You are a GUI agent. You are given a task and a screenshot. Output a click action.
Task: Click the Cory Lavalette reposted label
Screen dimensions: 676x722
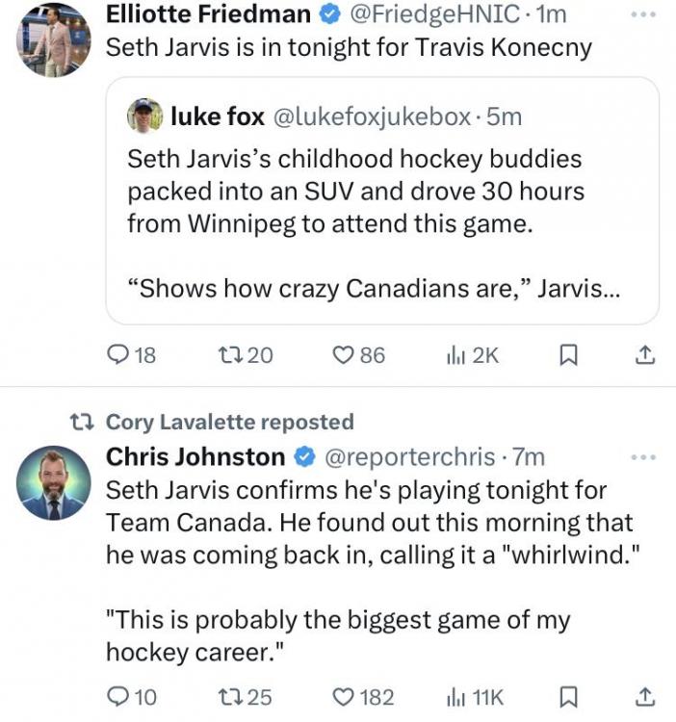(x=229, y=422)
